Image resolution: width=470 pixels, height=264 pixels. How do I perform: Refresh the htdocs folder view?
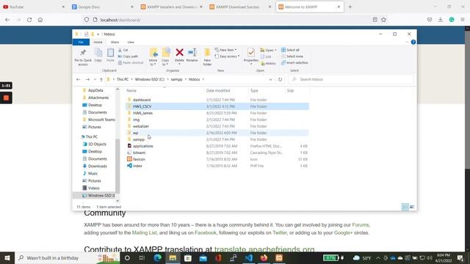click(280, 79)
